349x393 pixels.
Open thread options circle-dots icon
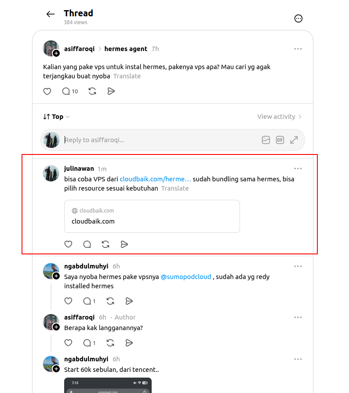pos(298,18)
